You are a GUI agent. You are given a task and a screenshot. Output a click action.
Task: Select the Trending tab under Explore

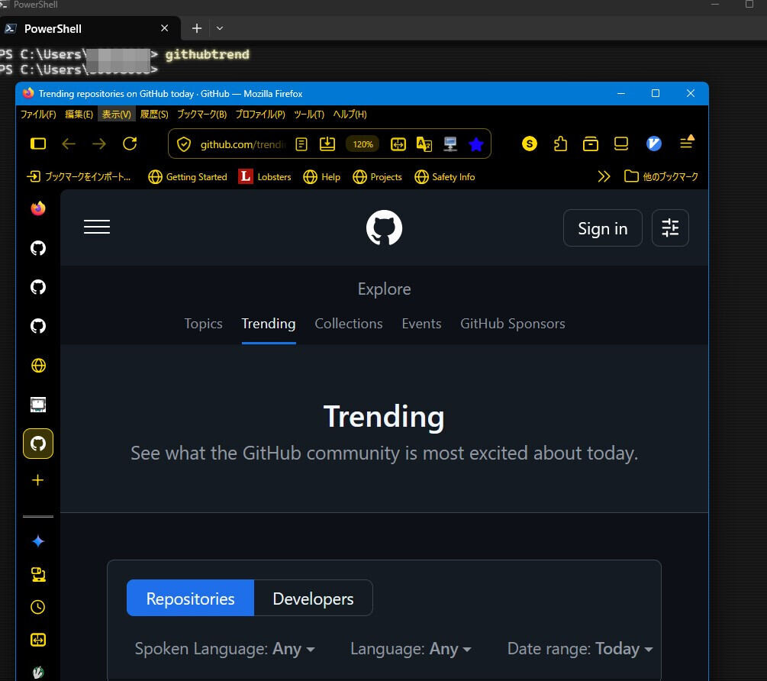(x=269, y=324)
